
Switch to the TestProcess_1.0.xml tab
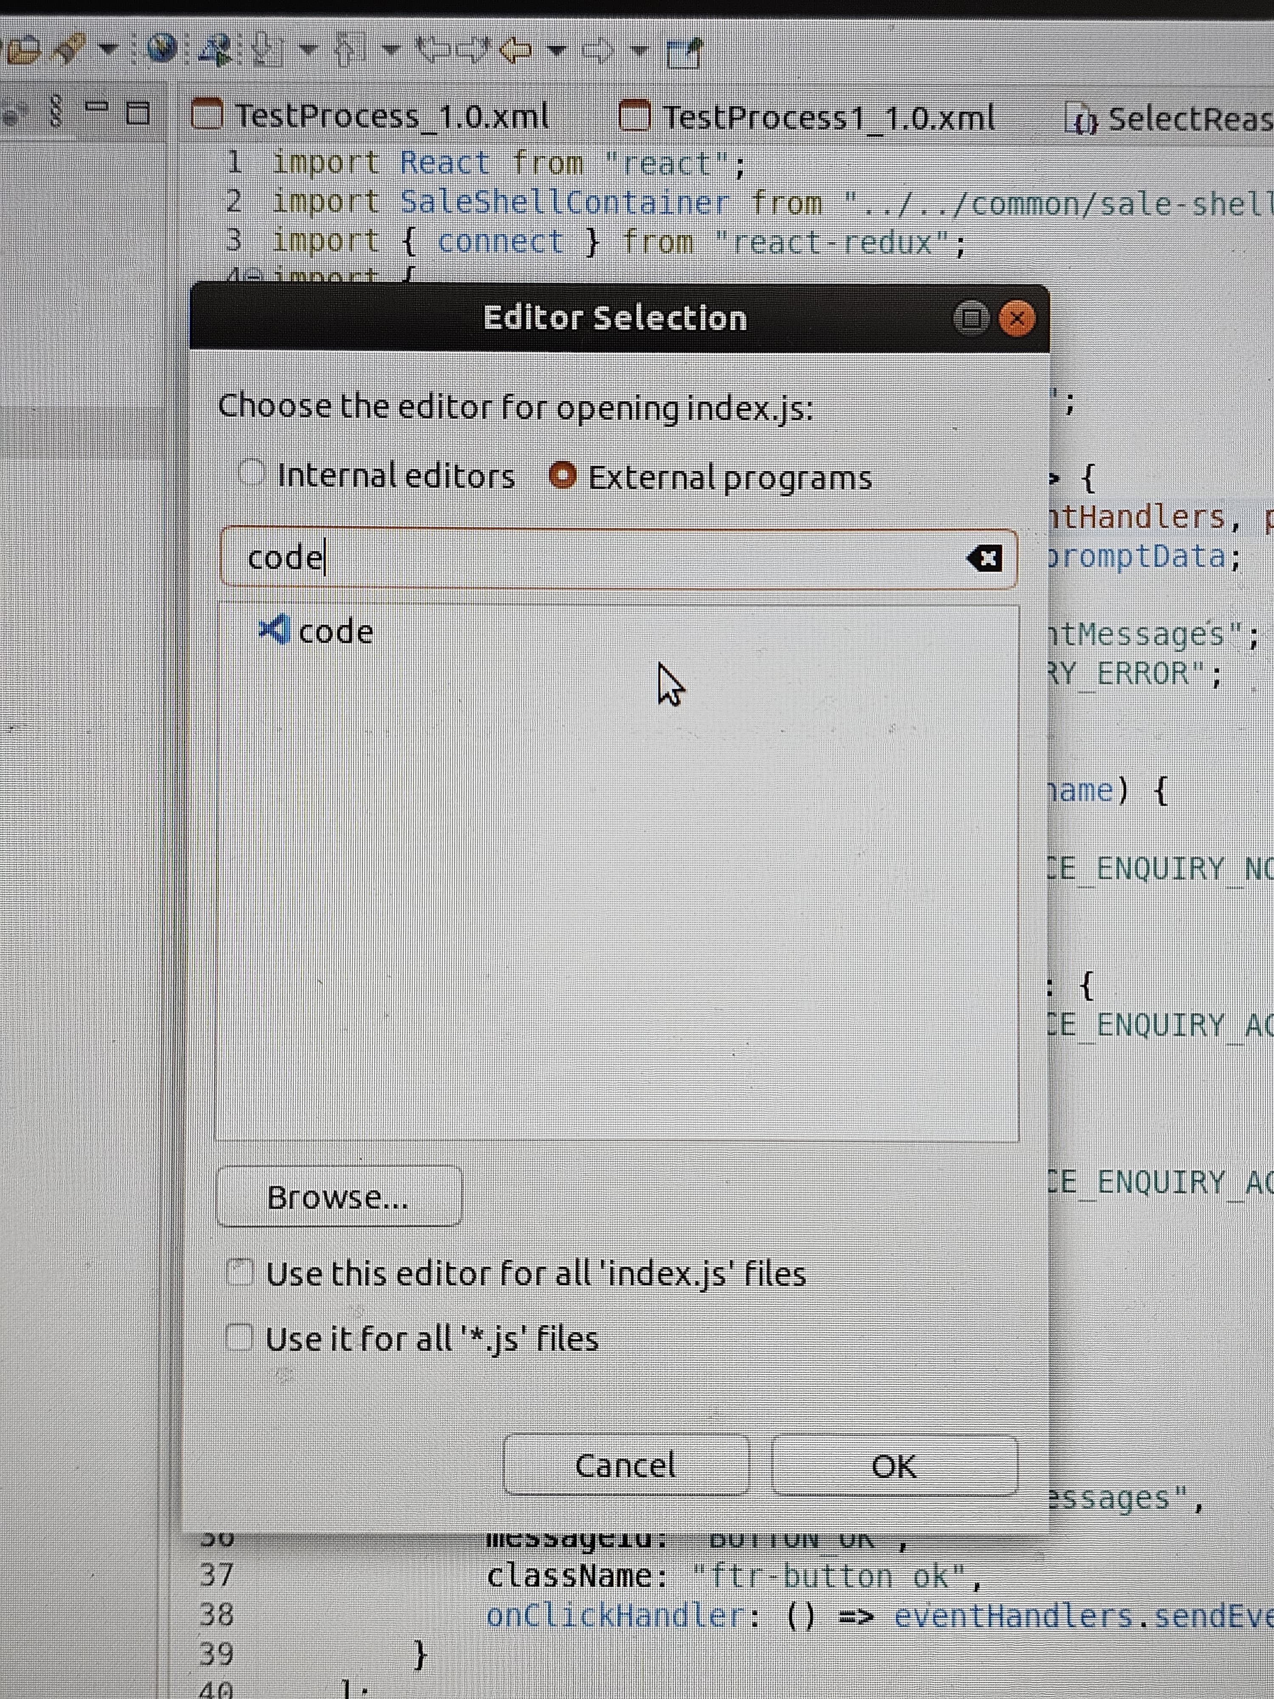[x=370, y=116]
